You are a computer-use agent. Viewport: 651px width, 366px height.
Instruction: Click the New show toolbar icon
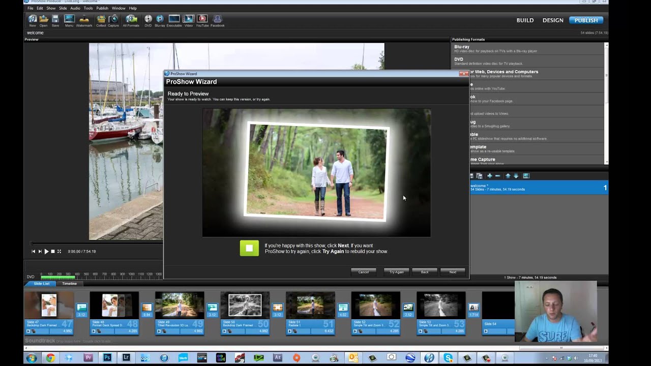coord(33,19)
